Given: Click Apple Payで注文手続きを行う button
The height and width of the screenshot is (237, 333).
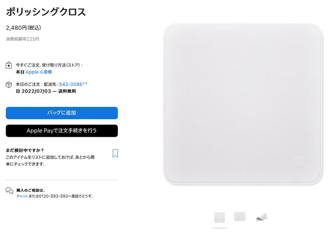Looking at the screenshot, I should (x=62, y=131).
